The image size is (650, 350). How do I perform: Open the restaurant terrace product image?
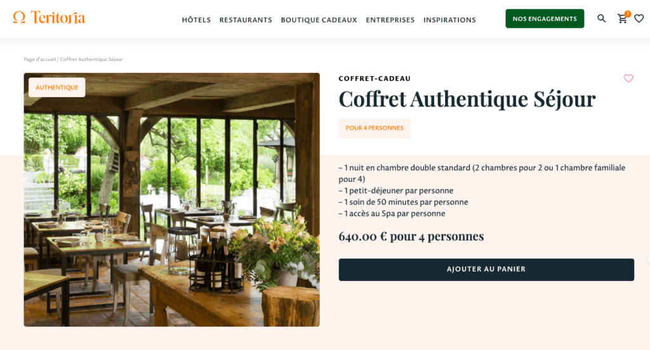171,200
